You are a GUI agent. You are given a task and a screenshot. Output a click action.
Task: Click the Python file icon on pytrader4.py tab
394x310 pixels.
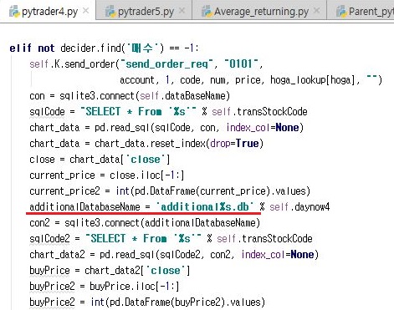(x=14, y=12)
